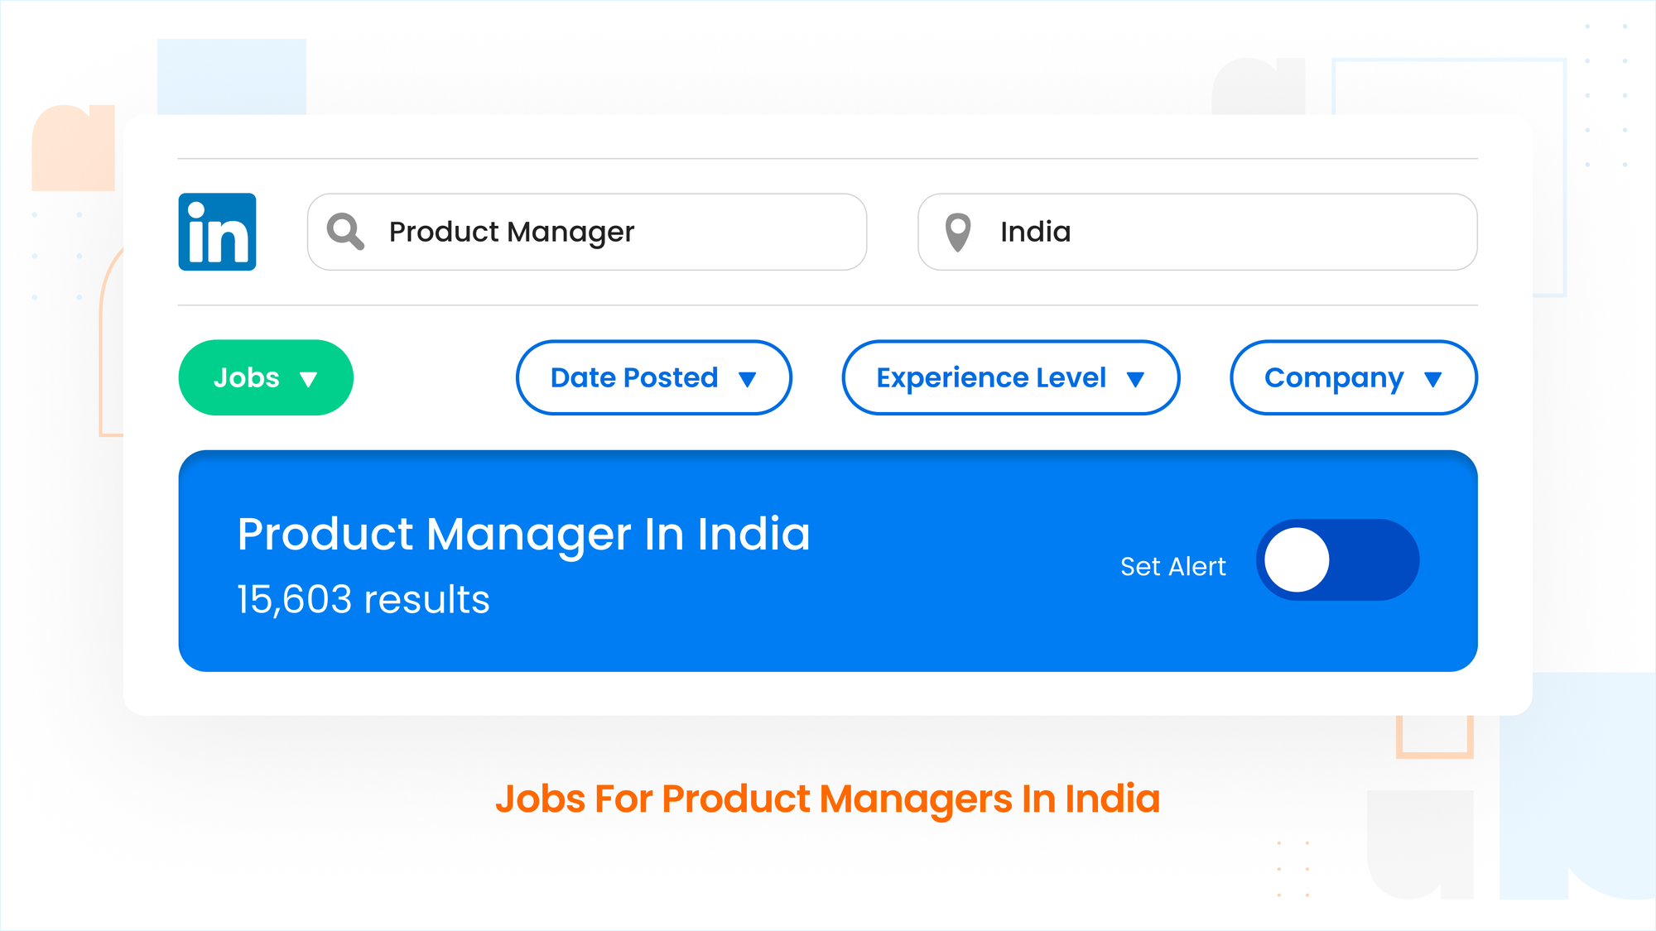The width and height of the screenshot is (1656, 931).
Task: Expand the Company filter dropdown
Action: pos(1354,377)
